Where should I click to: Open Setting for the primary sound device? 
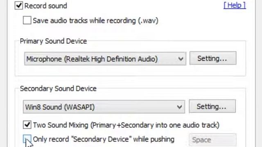(x=213, y=58)
